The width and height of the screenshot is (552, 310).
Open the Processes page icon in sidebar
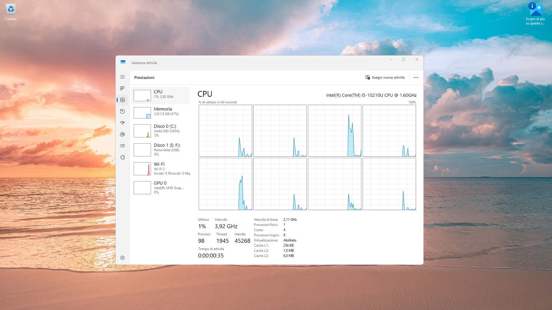coord(122,89)
